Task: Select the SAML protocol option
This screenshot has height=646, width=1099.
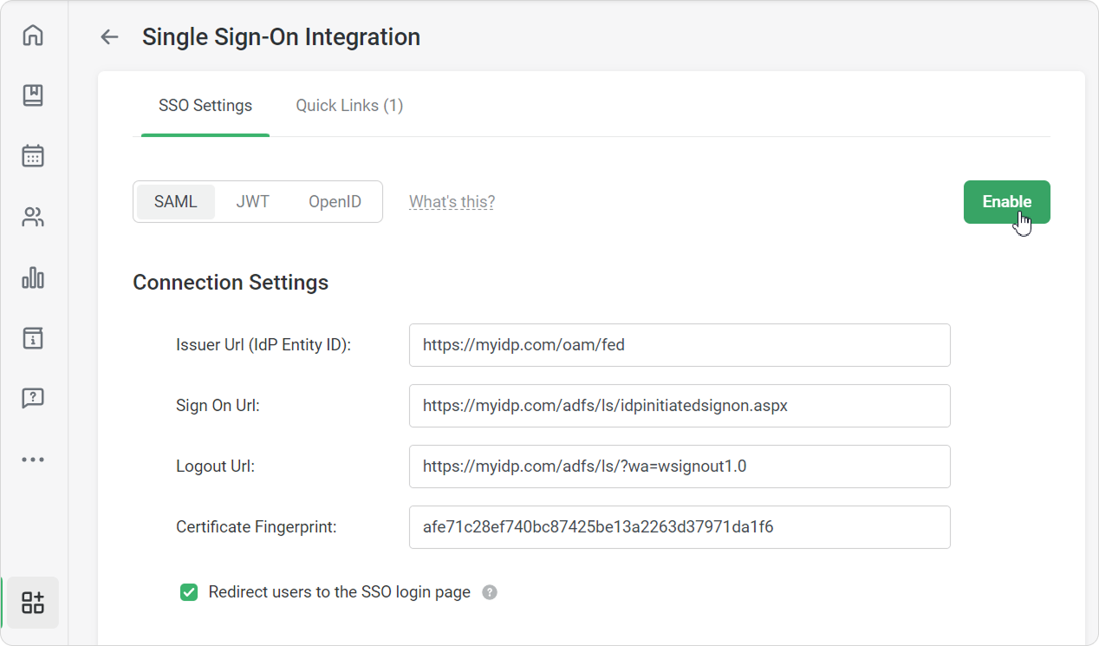Action: (x=176, y=202)
